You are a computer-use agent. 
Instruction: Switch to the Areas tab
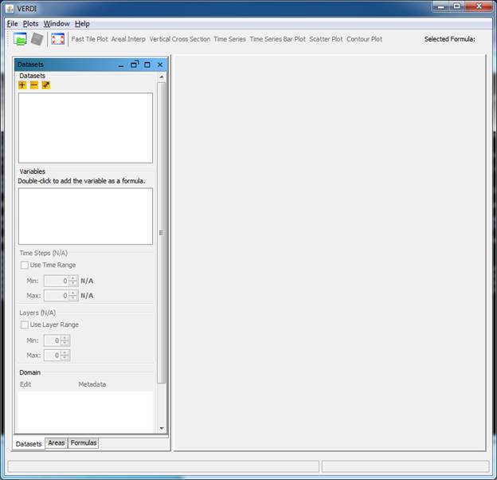[57, 443]
